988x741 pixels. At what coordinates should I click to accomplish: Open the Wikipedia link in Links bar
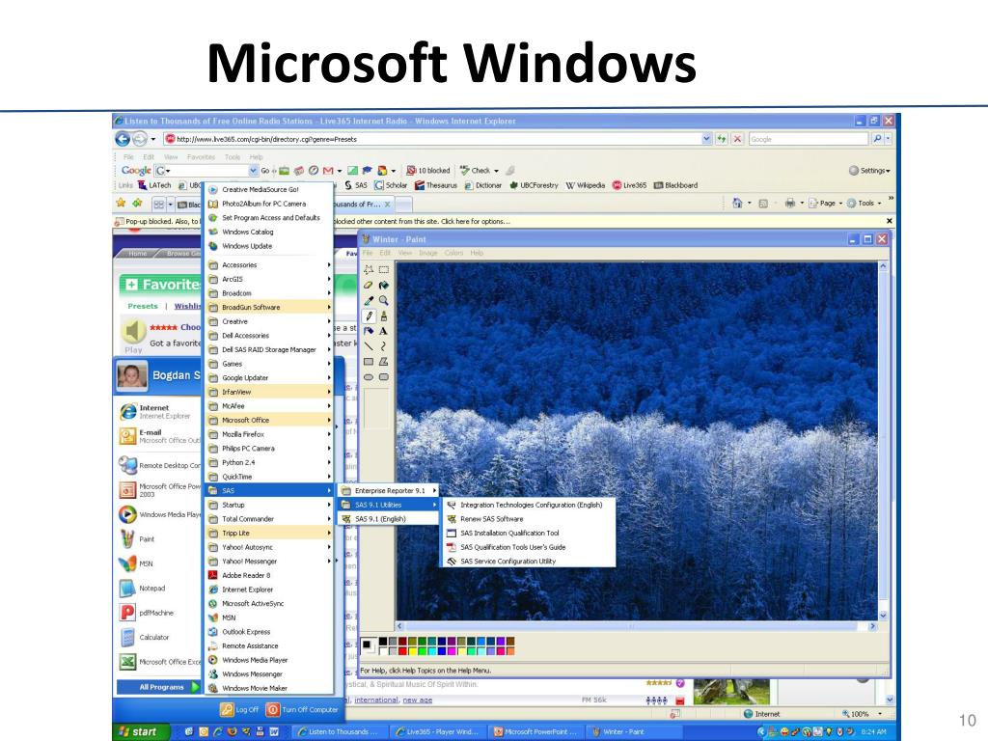coord(586,185)
